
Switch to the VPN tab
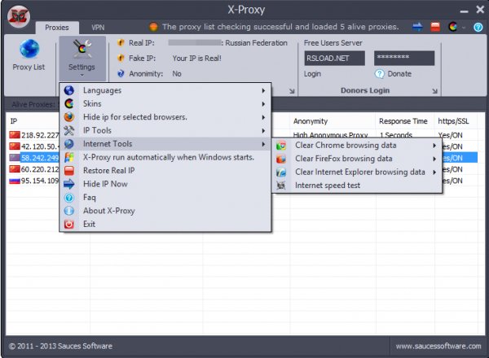98,28
